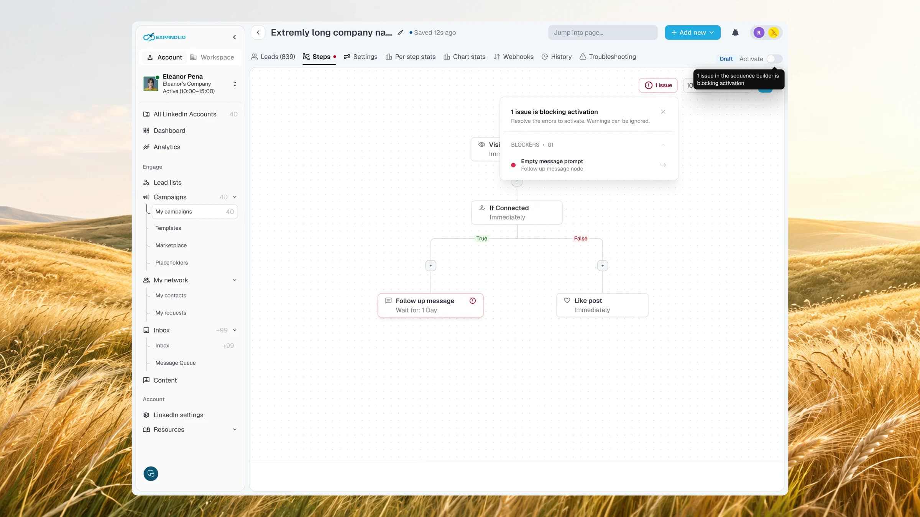Close the blocking issues panel
The width and height of the screenshot is (920, 517).
click(x=663, y=112)
